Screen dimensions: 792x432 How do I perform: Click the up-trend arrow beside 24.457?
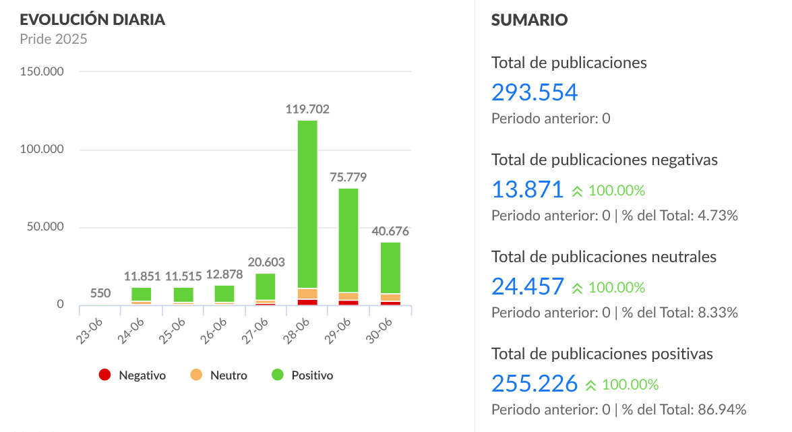coord(578,288)
